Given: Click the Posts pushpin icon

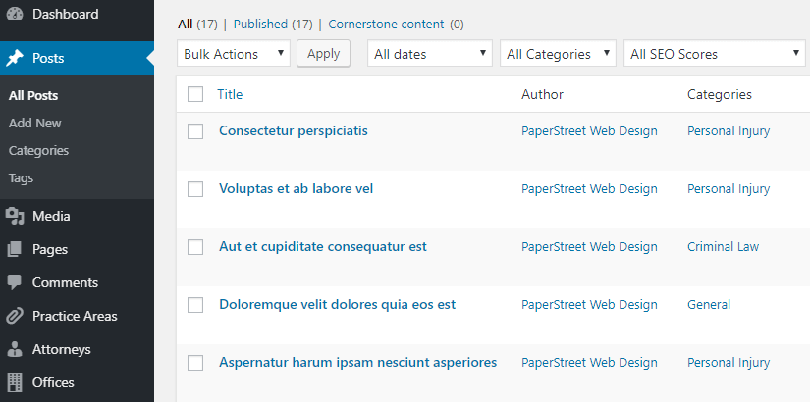Looking at the screenshot, I should pos(15,58).
